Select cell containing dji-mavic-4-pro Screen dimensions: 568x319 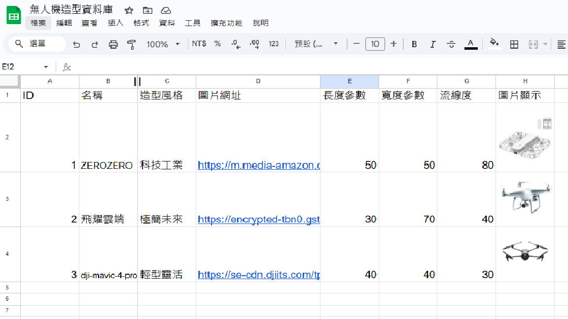[x=108, y=254]
